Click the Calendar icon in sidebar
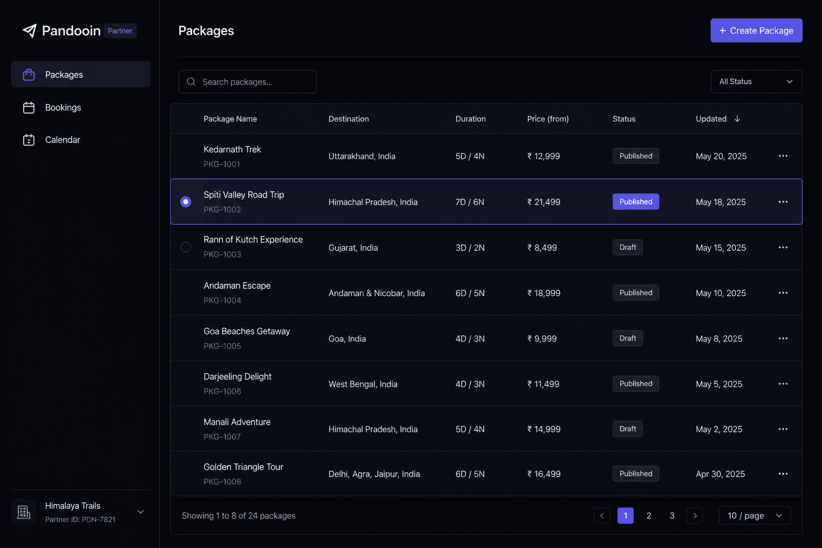 (29, 140)
